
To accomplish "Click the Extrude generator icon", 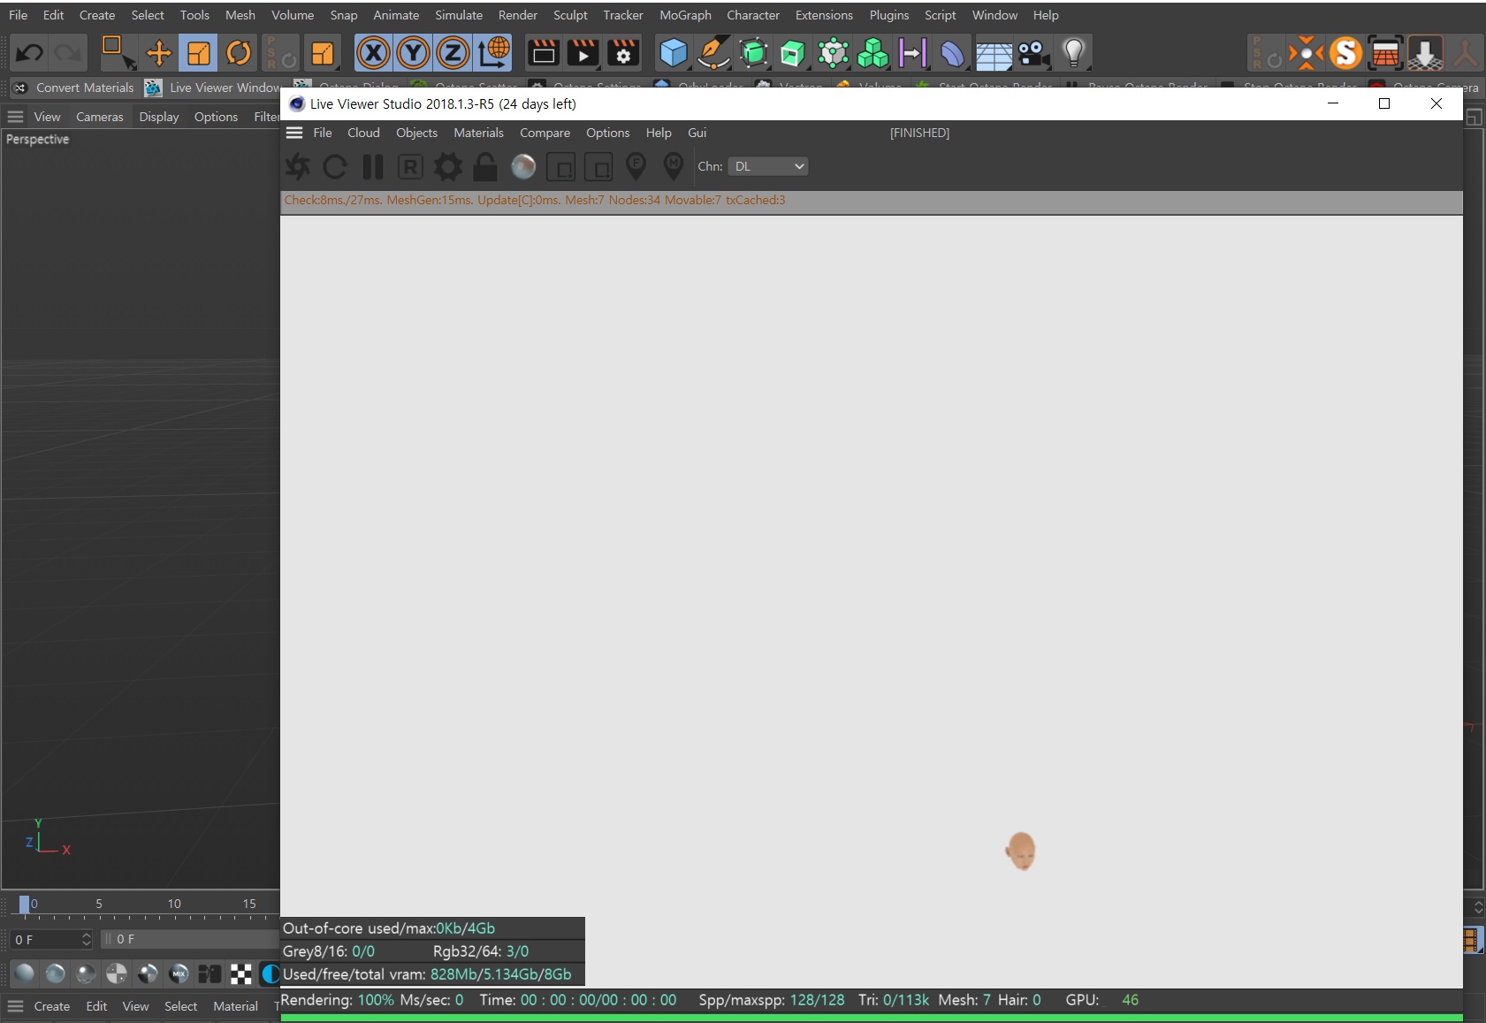I will coord(793,53).
